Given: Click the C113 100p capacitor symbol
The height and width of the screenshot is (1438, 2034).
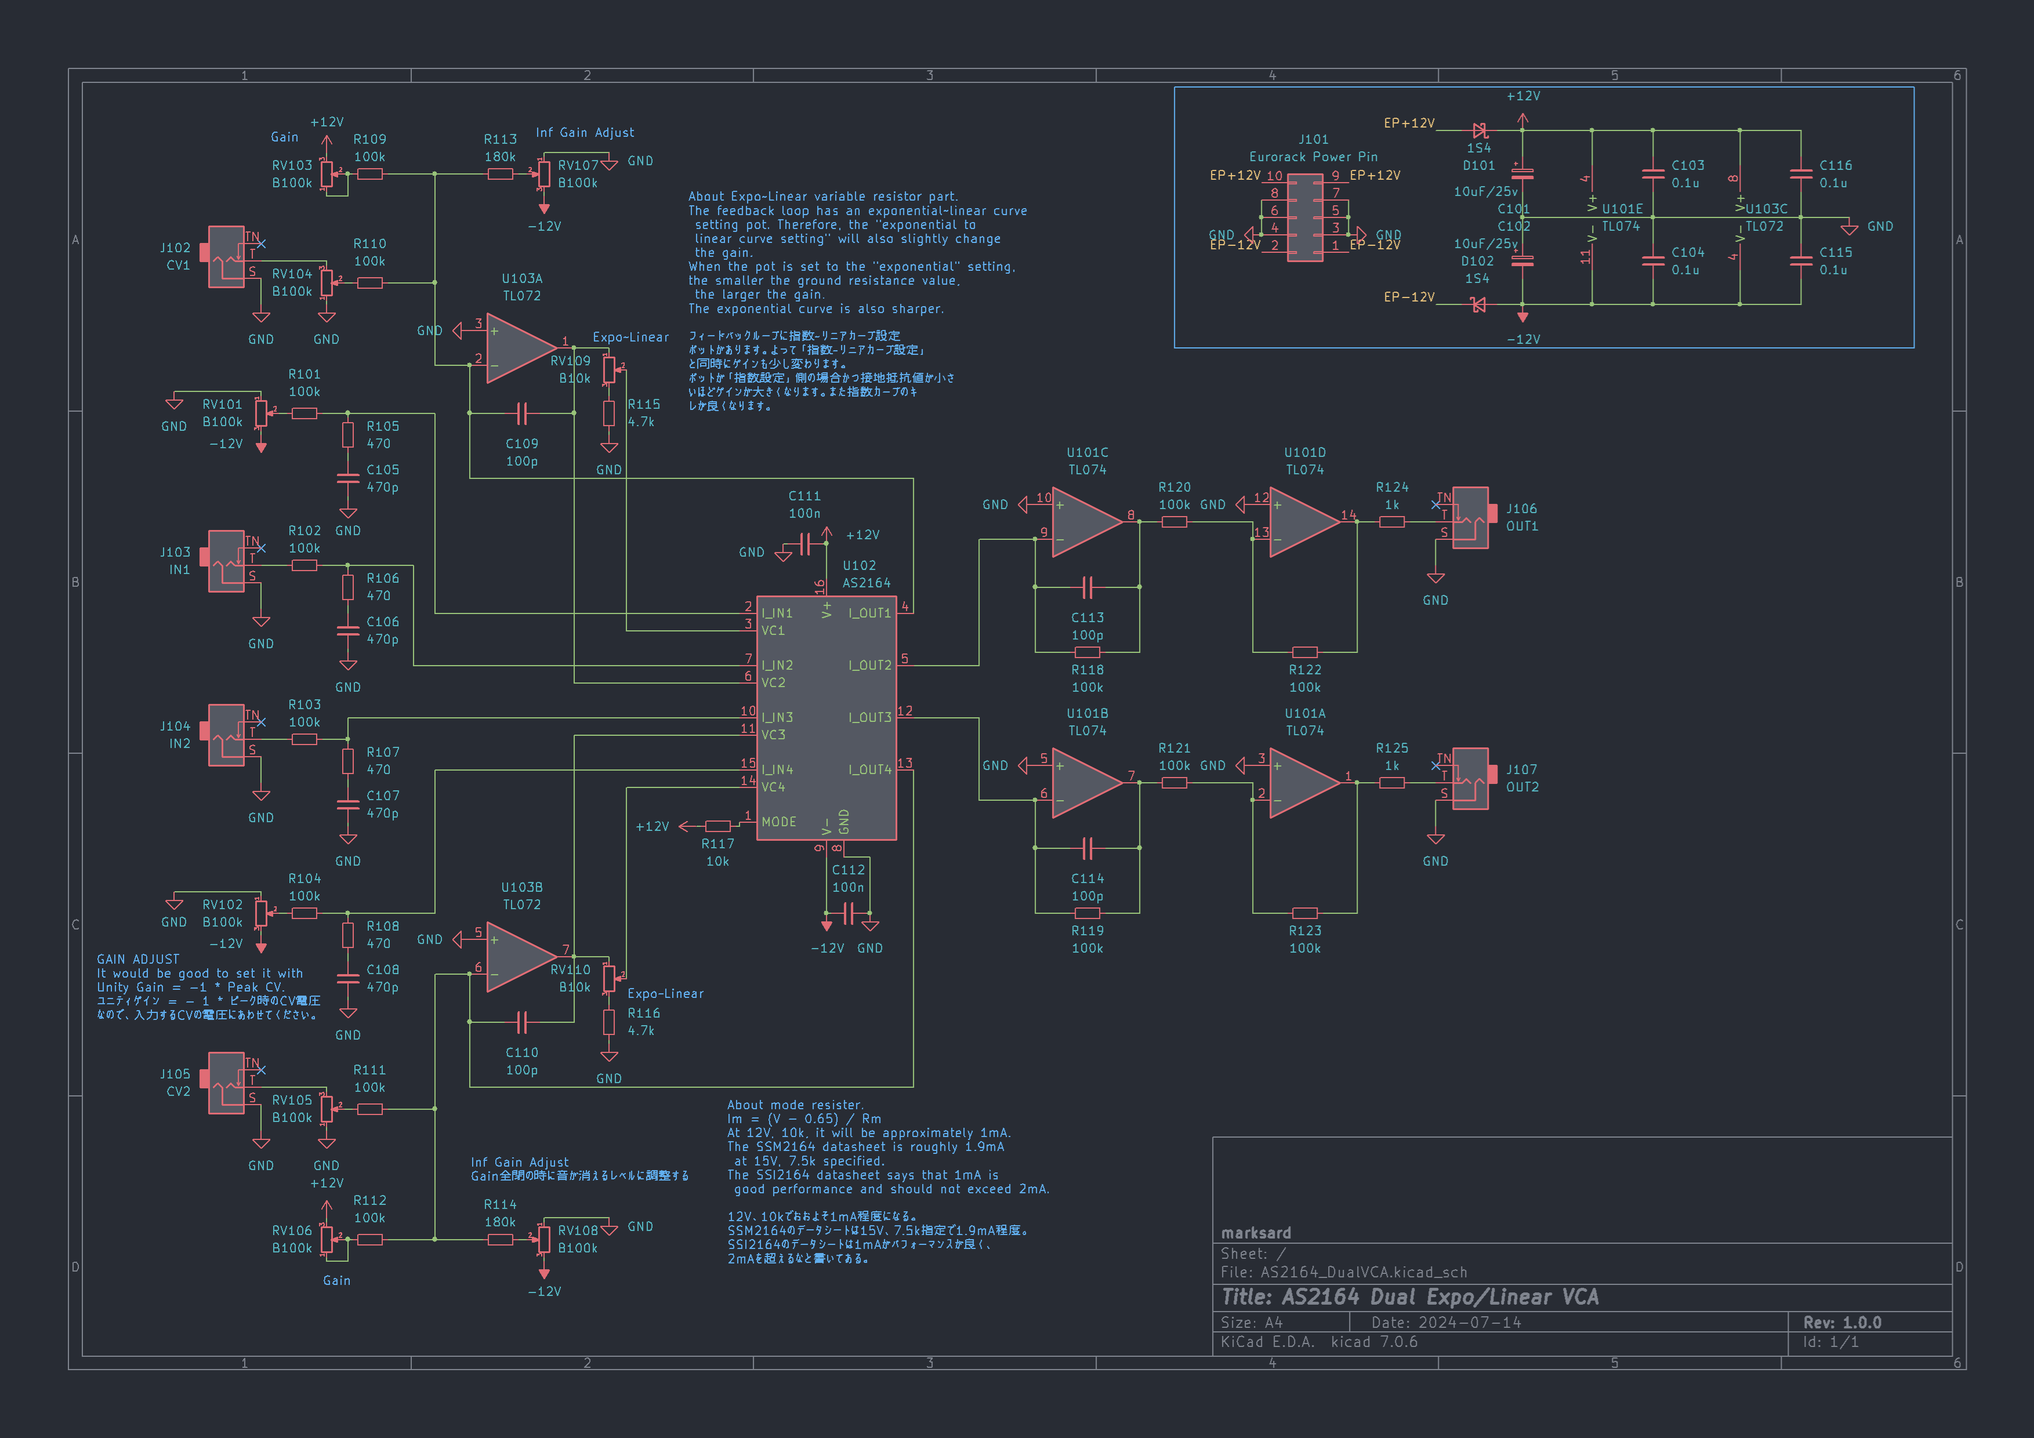Looking at the screenshot, I should point(1087,587).
